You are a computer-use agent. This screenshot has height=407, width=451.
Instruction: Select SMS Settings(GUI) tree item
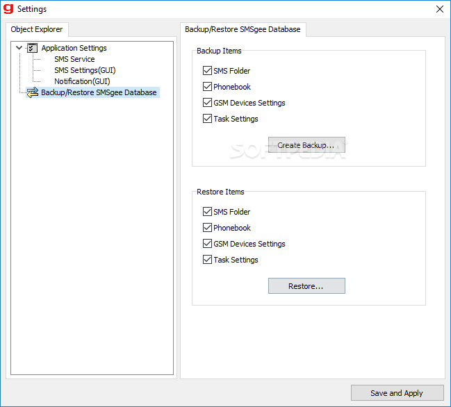[85, 70]
